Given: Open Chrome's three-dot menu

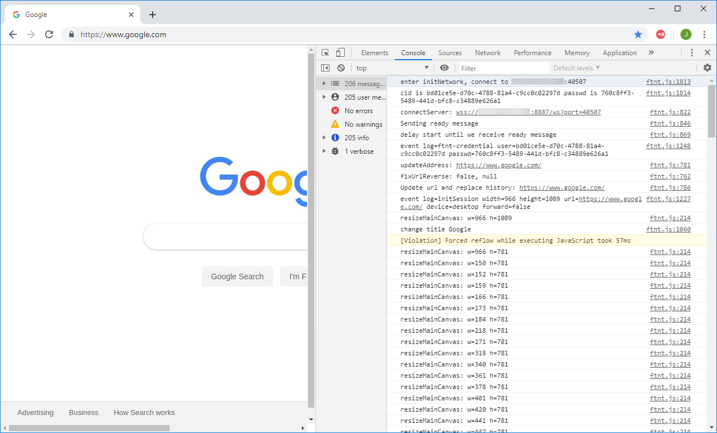Looking at the screenshot, I should 704,34.
